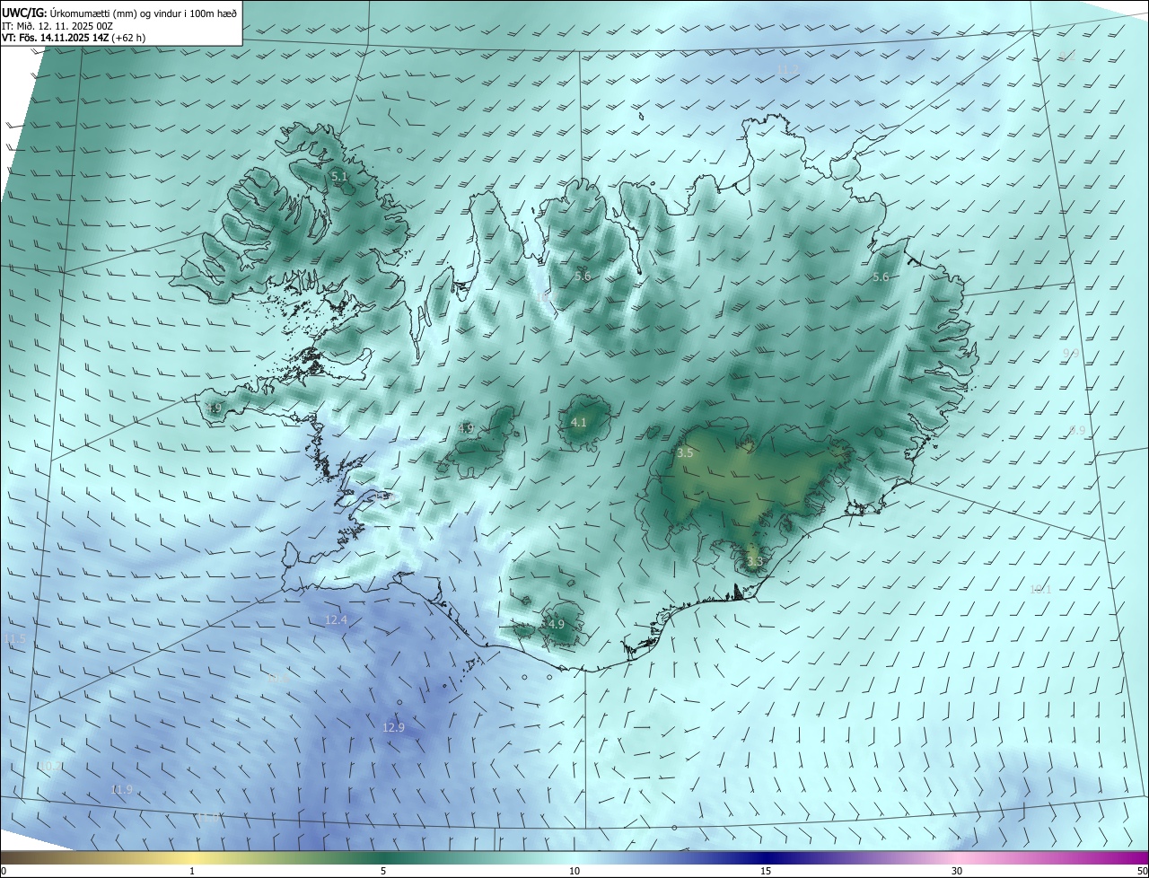The height and width of the screenshot is (878, 1149).
Task: Click the 10.2 value label in the southwest ocean
Action: pyautogui.click(x=50, y=766)
